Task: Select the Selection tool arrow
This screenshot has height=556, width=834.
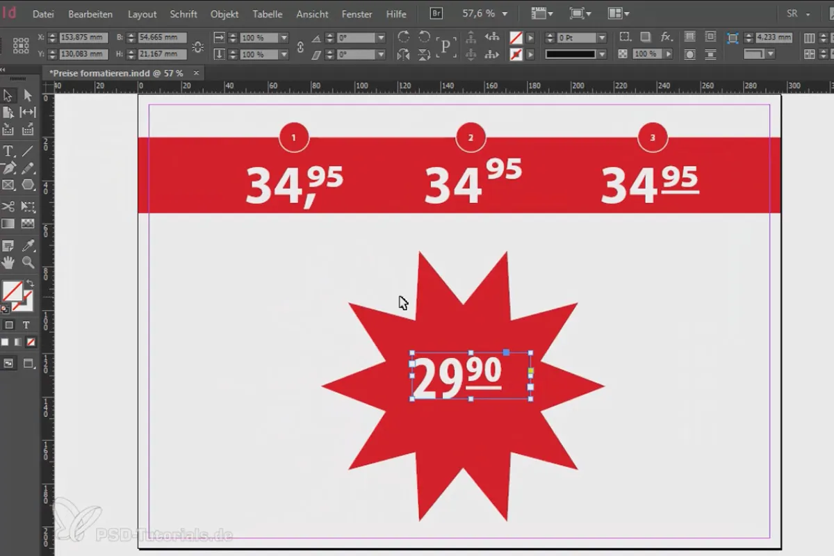Action: (8, 95)
